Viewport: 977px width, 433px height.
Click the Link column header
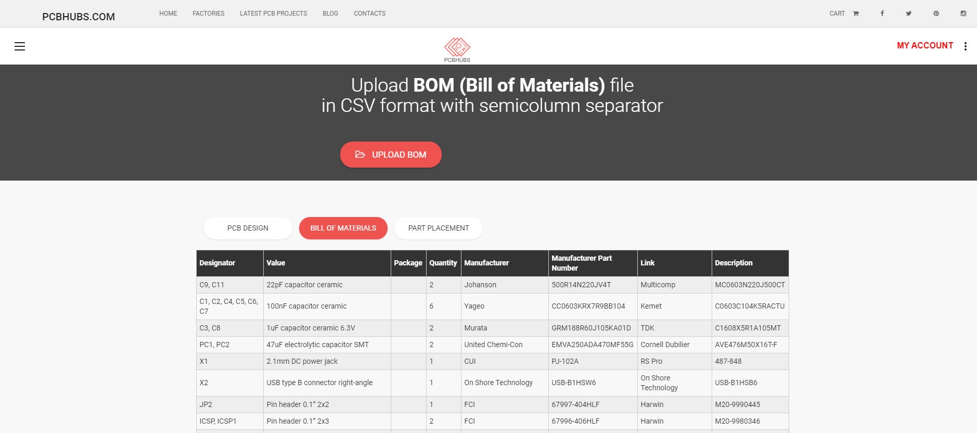(x=675, y=263)
